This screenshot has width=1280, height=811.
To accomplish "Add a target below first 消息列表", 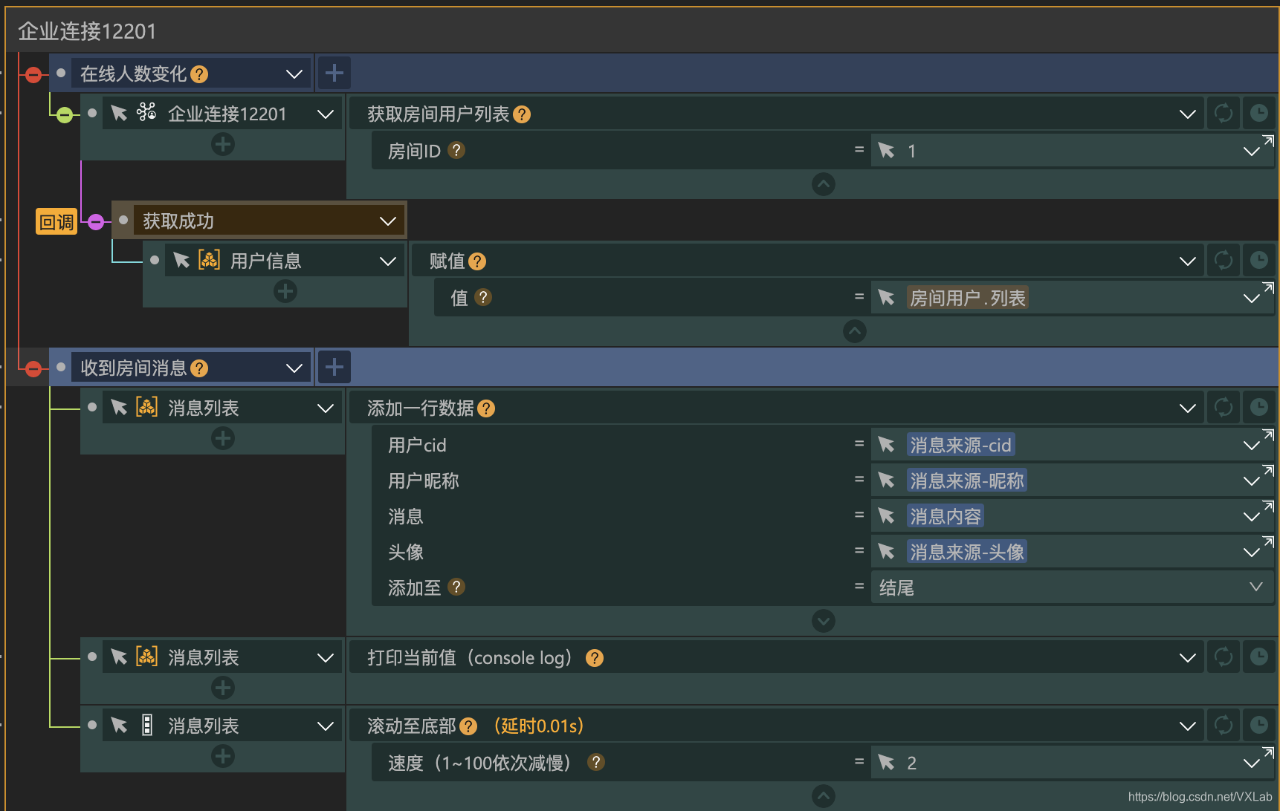I will [223, 438].
